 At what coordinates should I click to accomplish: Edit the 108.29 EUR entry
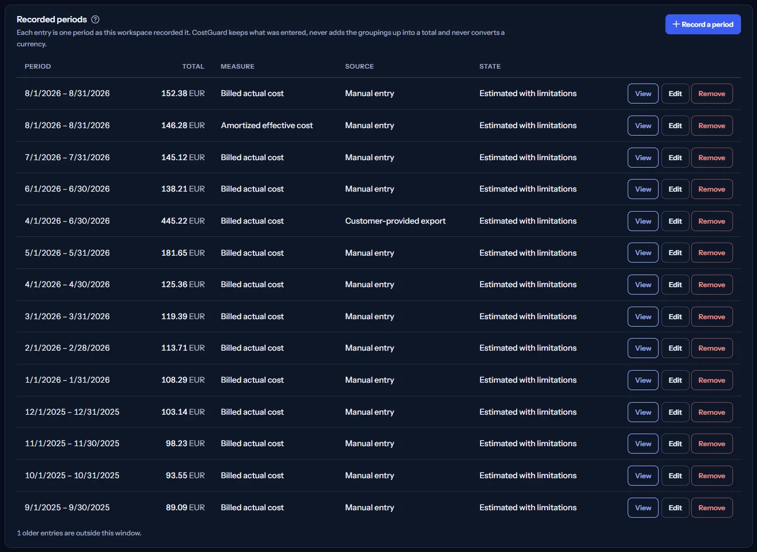[675, 380]
